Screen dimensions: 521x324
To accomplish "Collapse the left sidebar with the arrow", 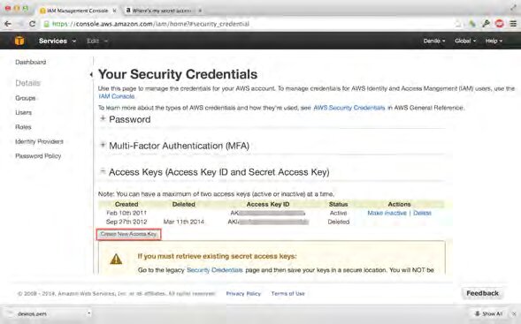I will (x=91, y=75).
